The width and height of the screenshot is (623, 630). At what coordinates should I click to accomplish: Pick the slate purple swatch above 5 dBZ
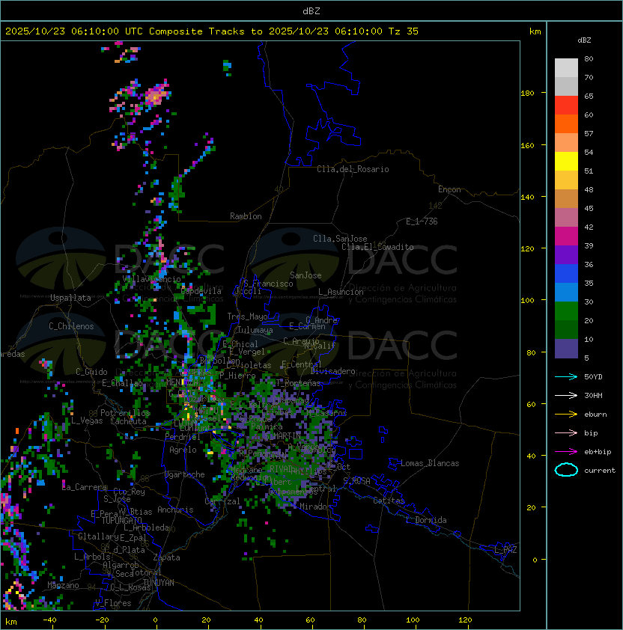(x=566, y=349)
